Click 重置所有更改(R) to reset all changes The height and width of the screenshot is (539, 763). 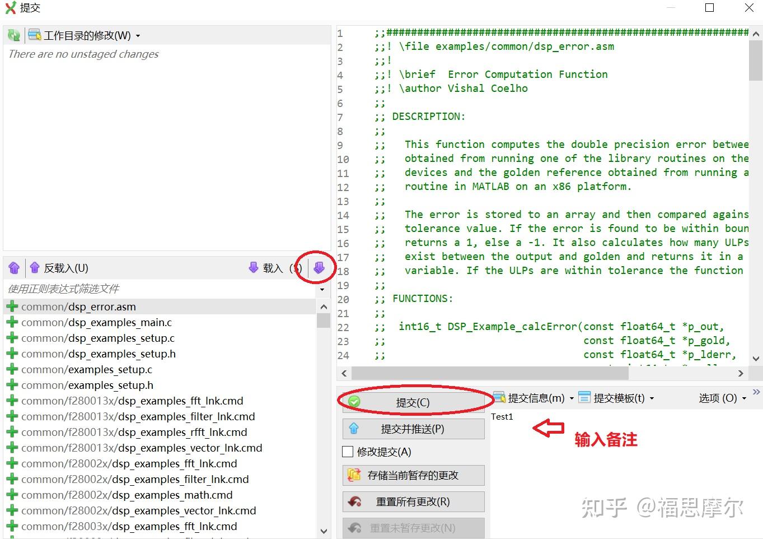[414, 501]
